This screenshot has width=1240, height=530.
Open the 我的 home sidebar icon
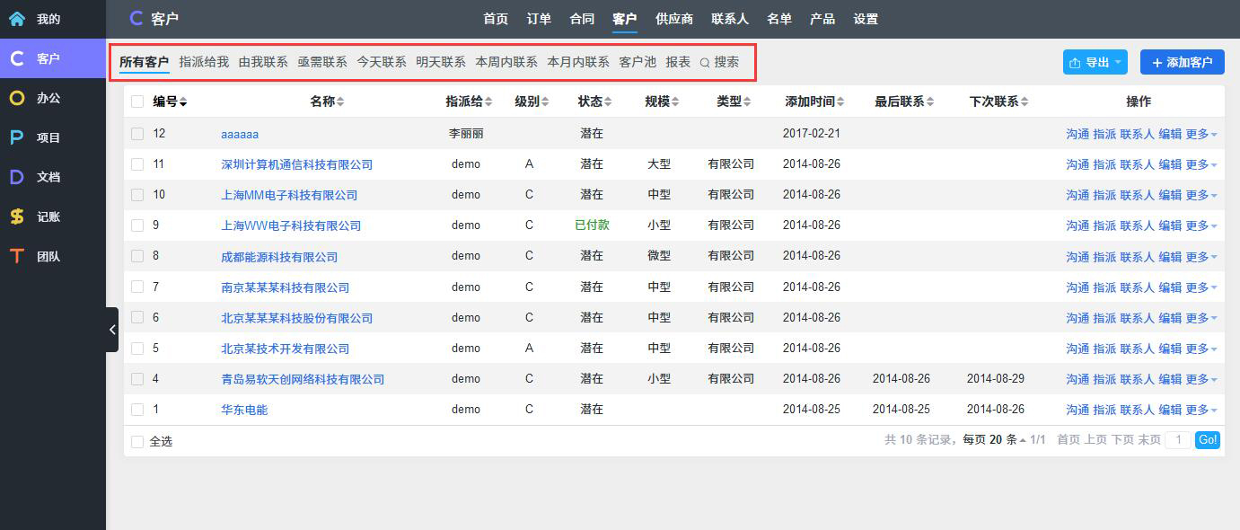[x=17, y=19]
